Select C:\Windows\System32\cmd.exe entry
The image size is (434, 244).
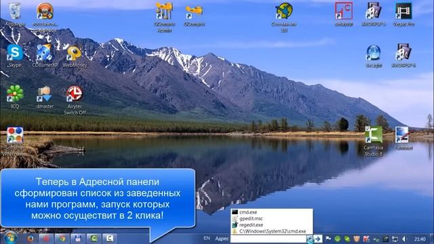click(x=272, y=231)
